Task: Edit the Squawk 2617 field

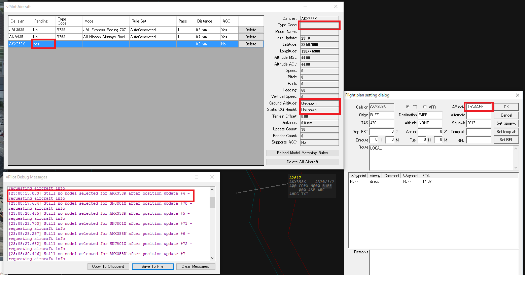Action: [x=479, y=123]
